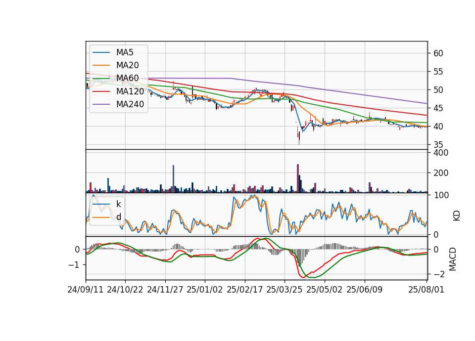The image size is (475, 341).
Task: Click the 24/10/22 date axis label
Action: click(x=125, y=290)
